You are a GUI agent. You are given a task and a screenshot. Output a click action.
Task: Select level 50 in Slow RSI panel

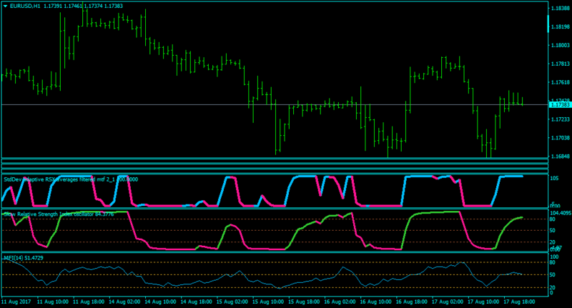pos(552,230)
